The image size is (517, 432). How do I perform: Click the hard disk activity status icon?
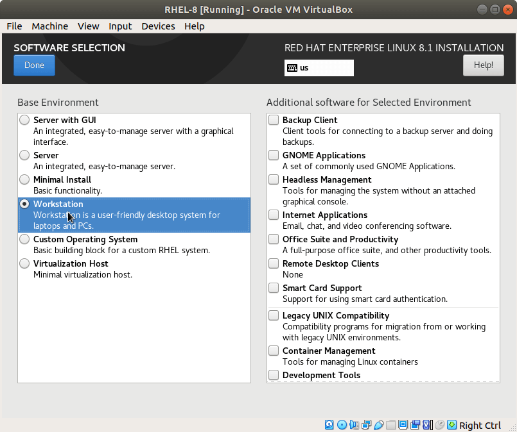(x=329, y=425)
